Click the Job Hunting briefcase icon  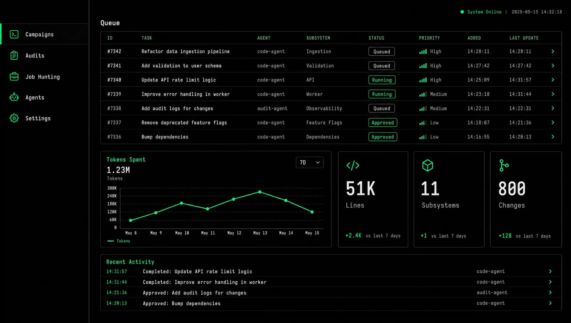(14, 76)
